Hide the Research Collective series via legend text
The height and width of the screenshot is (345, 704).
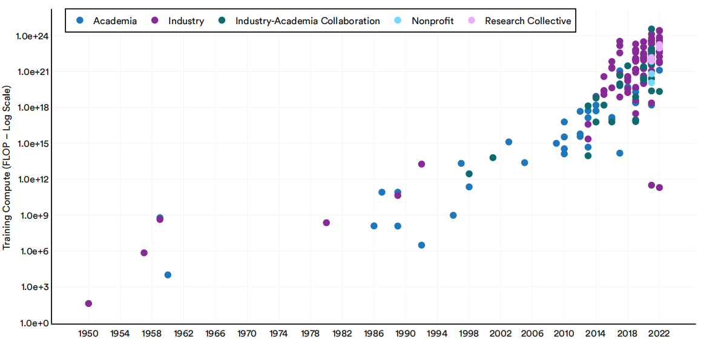tap(528, 21)
